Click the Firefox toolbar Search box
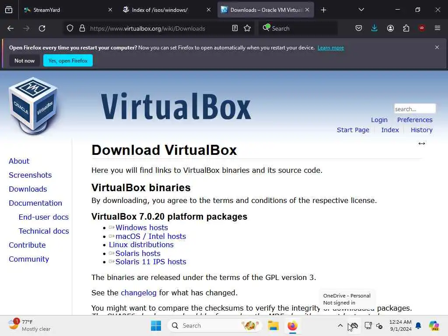The image size is (448, 336). (x=297, y=28)
